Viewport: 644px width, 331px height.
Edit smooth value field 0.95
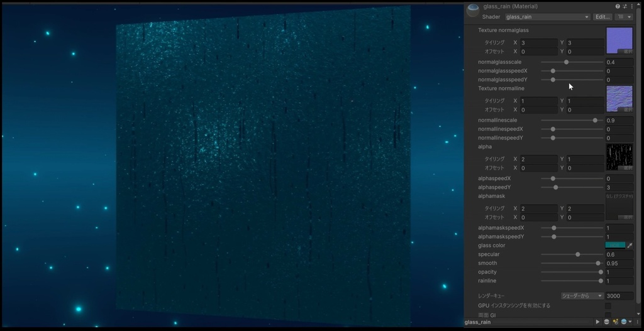pos(619,263)
